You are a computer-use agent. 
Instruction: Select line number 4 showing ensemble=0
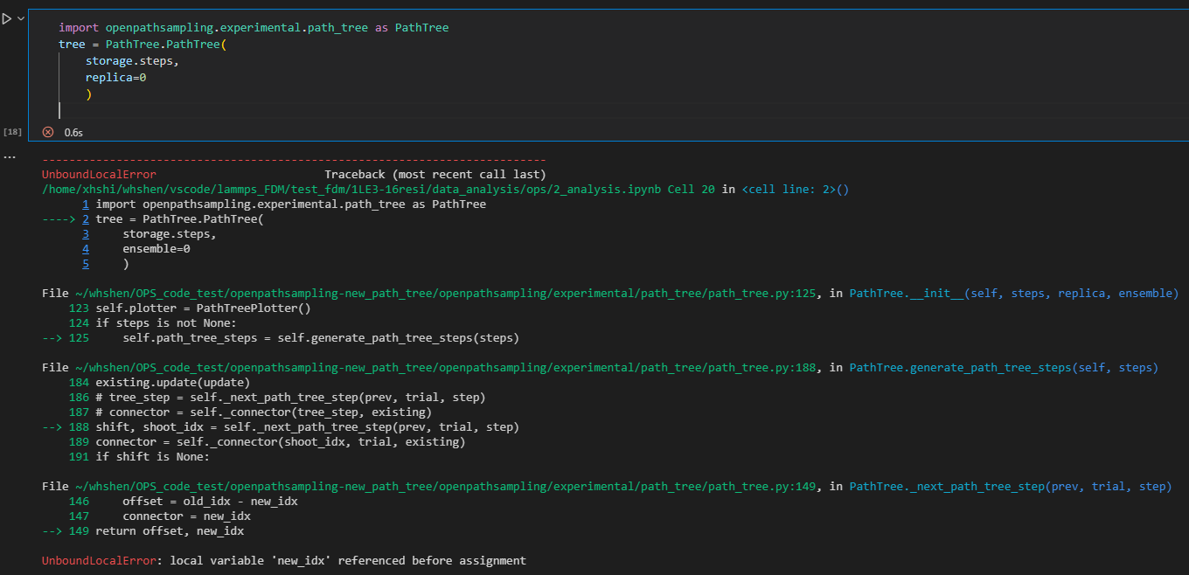pyautogui.click(x=85, y=248)
